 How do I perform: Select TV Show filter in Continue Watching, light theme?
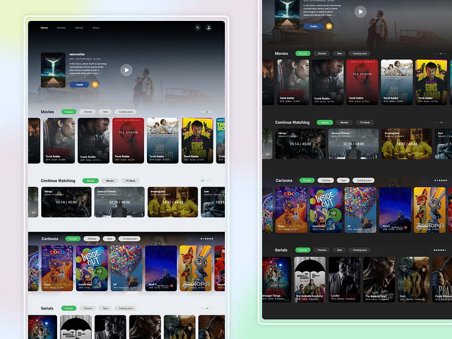point(131,181)
